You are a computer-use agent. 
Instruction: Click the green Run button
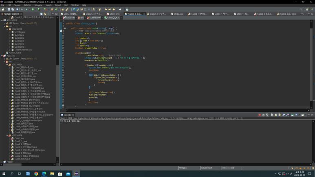click(x=33, y=9)
